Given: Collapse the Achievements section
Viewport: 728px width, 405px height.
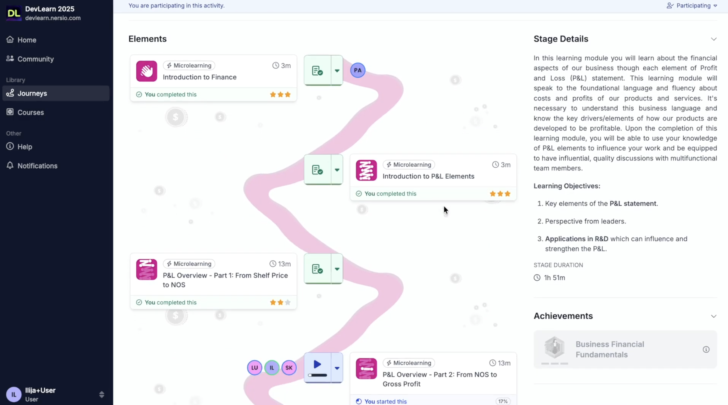Looking at the screenshot, I should click(x=713, y=316).
